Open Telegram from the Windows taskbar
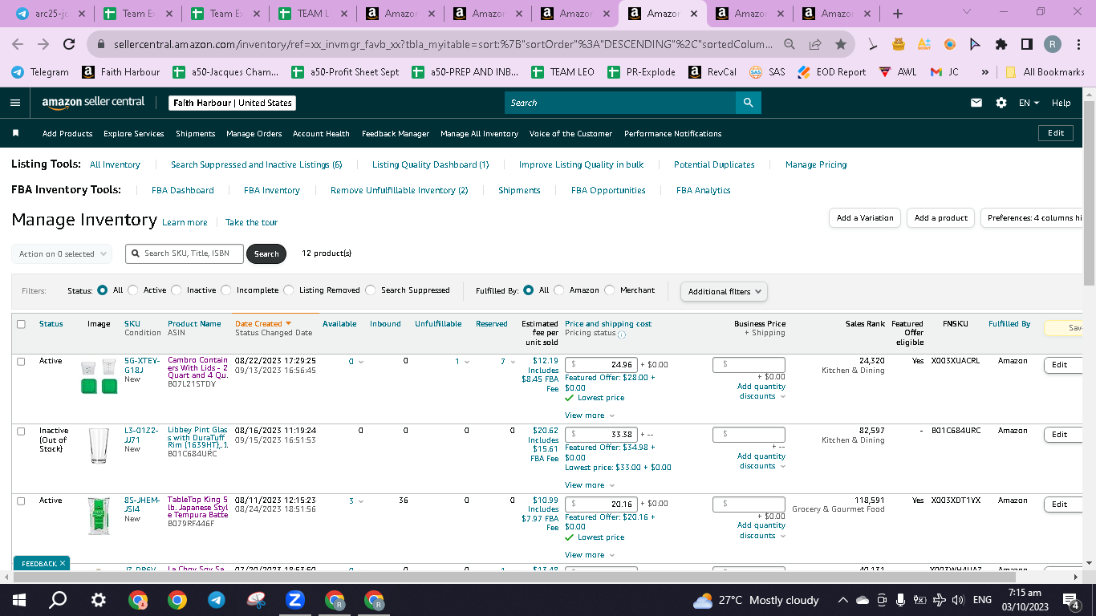 (x=217, y=600)
